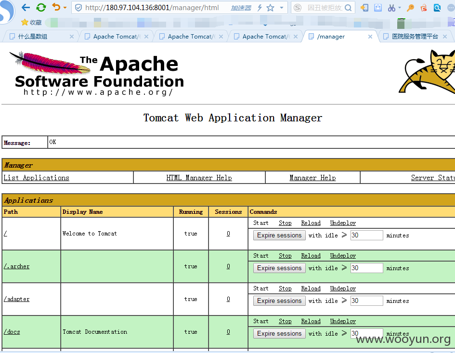The height and width of the screenshot is (353, 455).
Task: Click the blue page-view toolbar icon
Action: click(378, 8)
